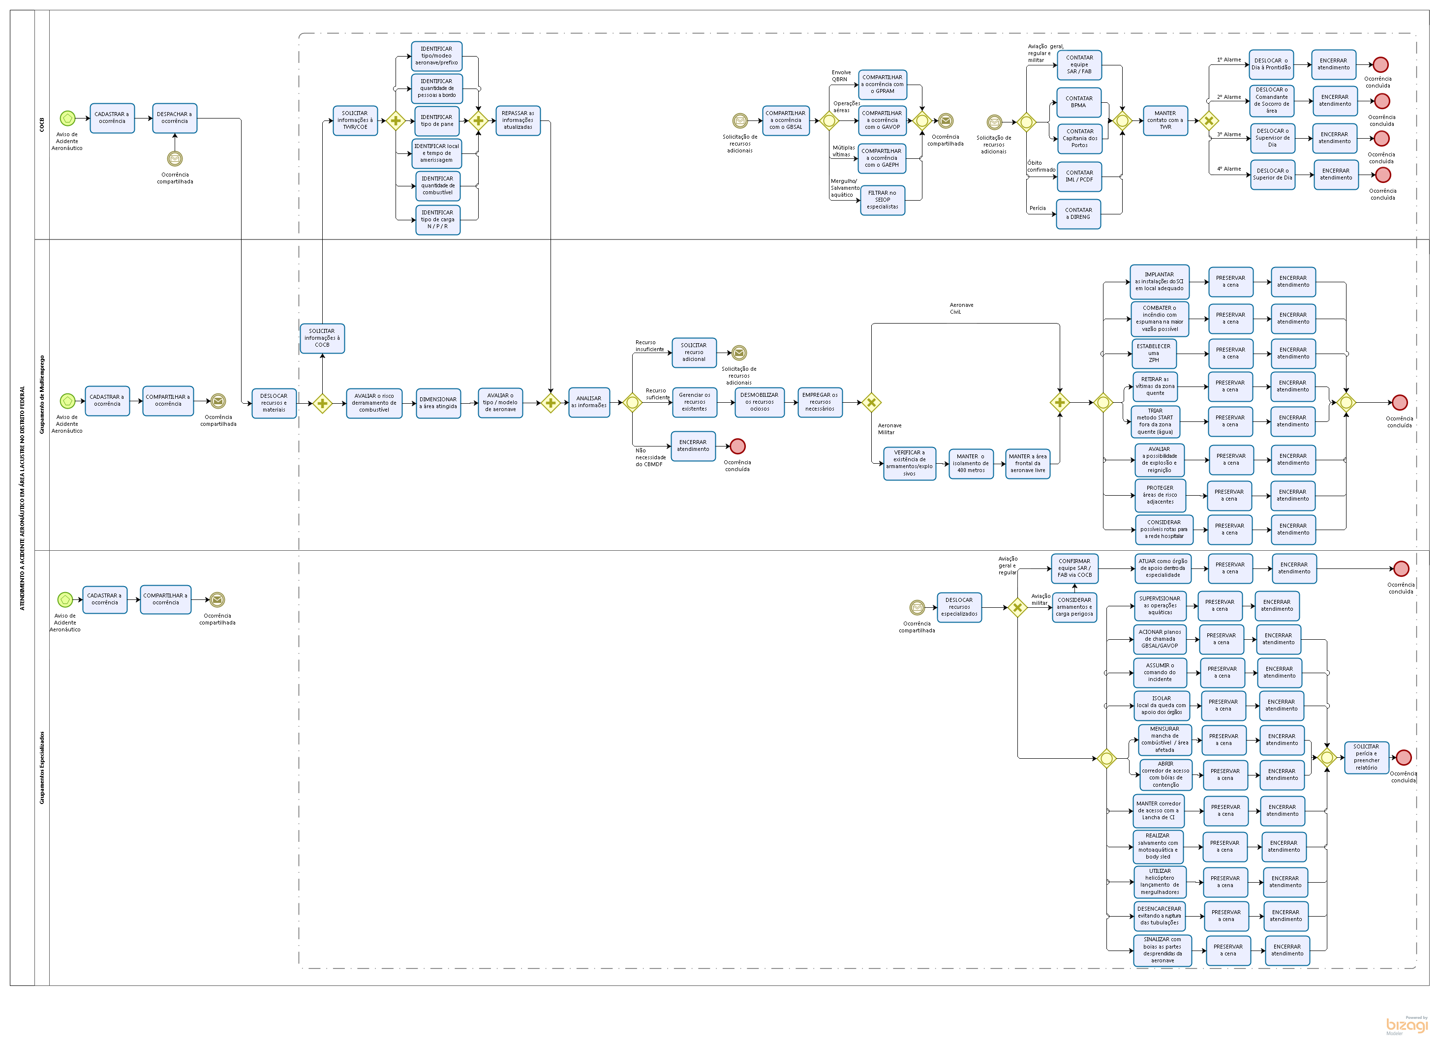Select IDENTIFICAR tipo de carga N/P/R task
The width and height of the screenshot is (1439, 1041).
438,219
